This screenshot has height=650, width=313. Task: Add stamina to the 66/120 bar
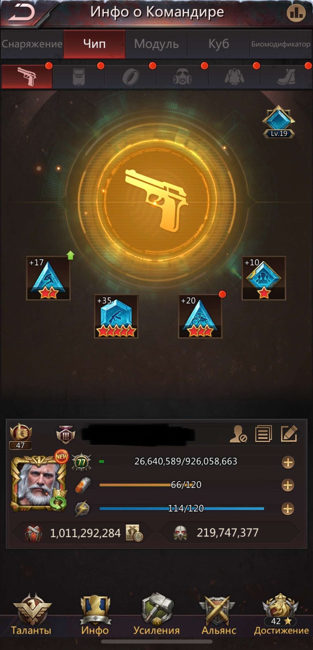(288, 485)
